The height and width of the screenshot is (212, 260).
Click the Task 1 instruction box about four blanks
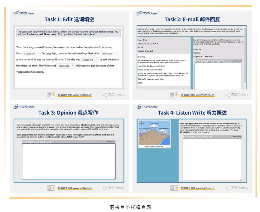pyautogui.click(x=69, y=33)
